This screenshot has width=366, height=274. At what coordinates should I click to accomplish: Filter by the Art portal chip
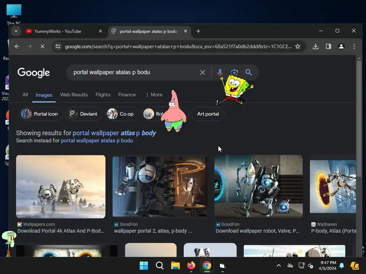coord(208,114)
